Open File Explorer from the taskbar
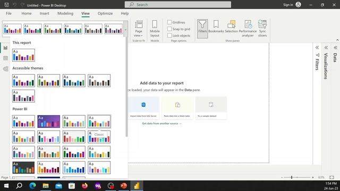Screen dimensions: 340x191 point(46,186)
